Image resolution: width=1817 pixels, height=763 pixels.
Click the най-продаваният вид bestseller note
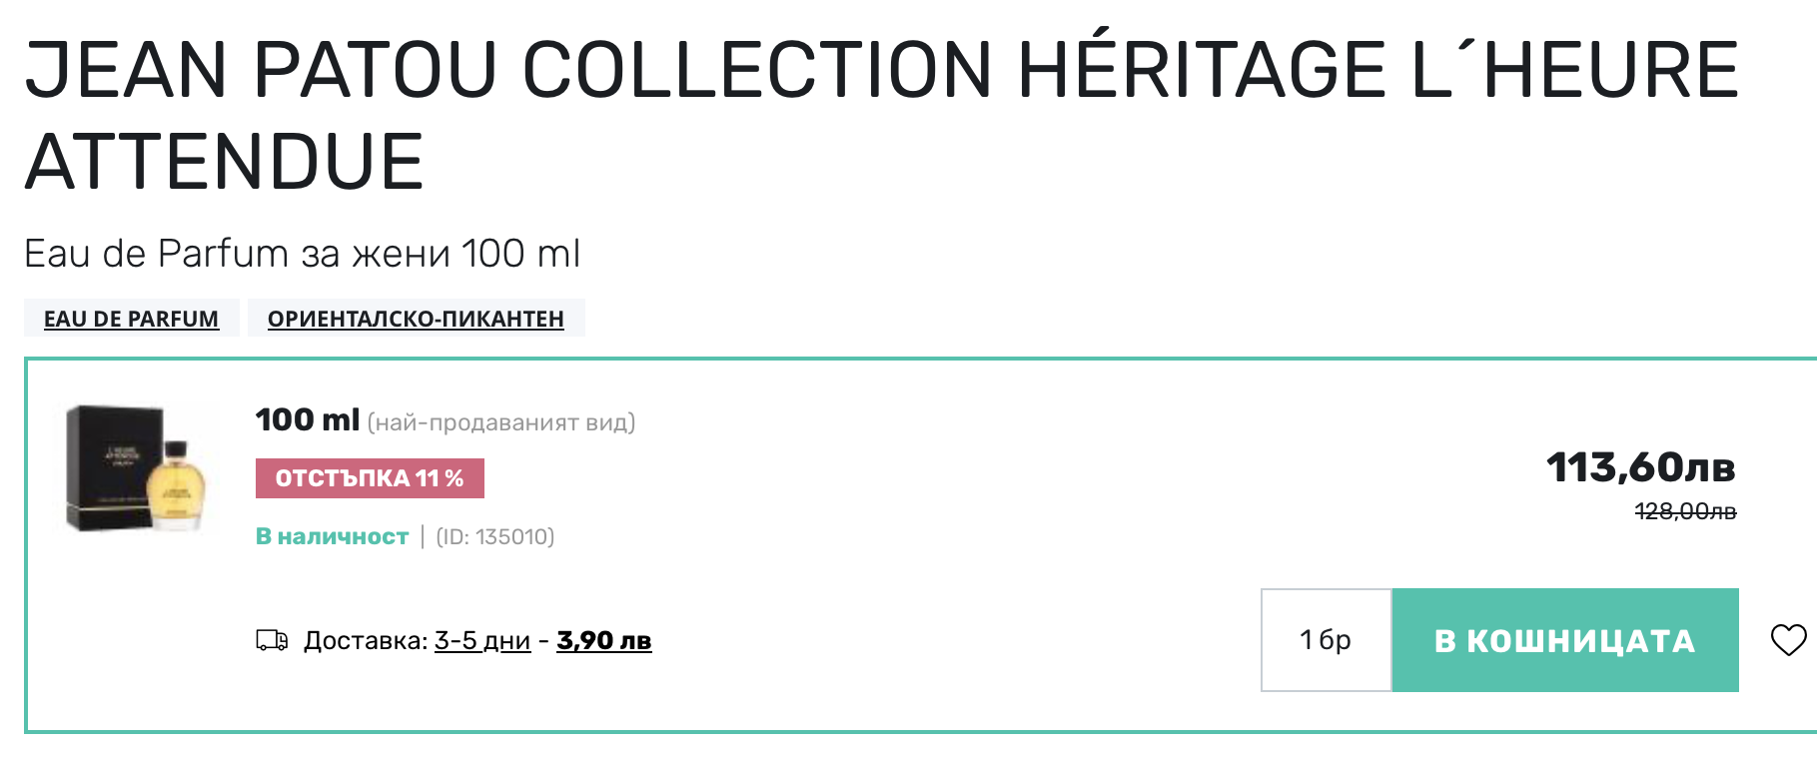click(501, 422)
